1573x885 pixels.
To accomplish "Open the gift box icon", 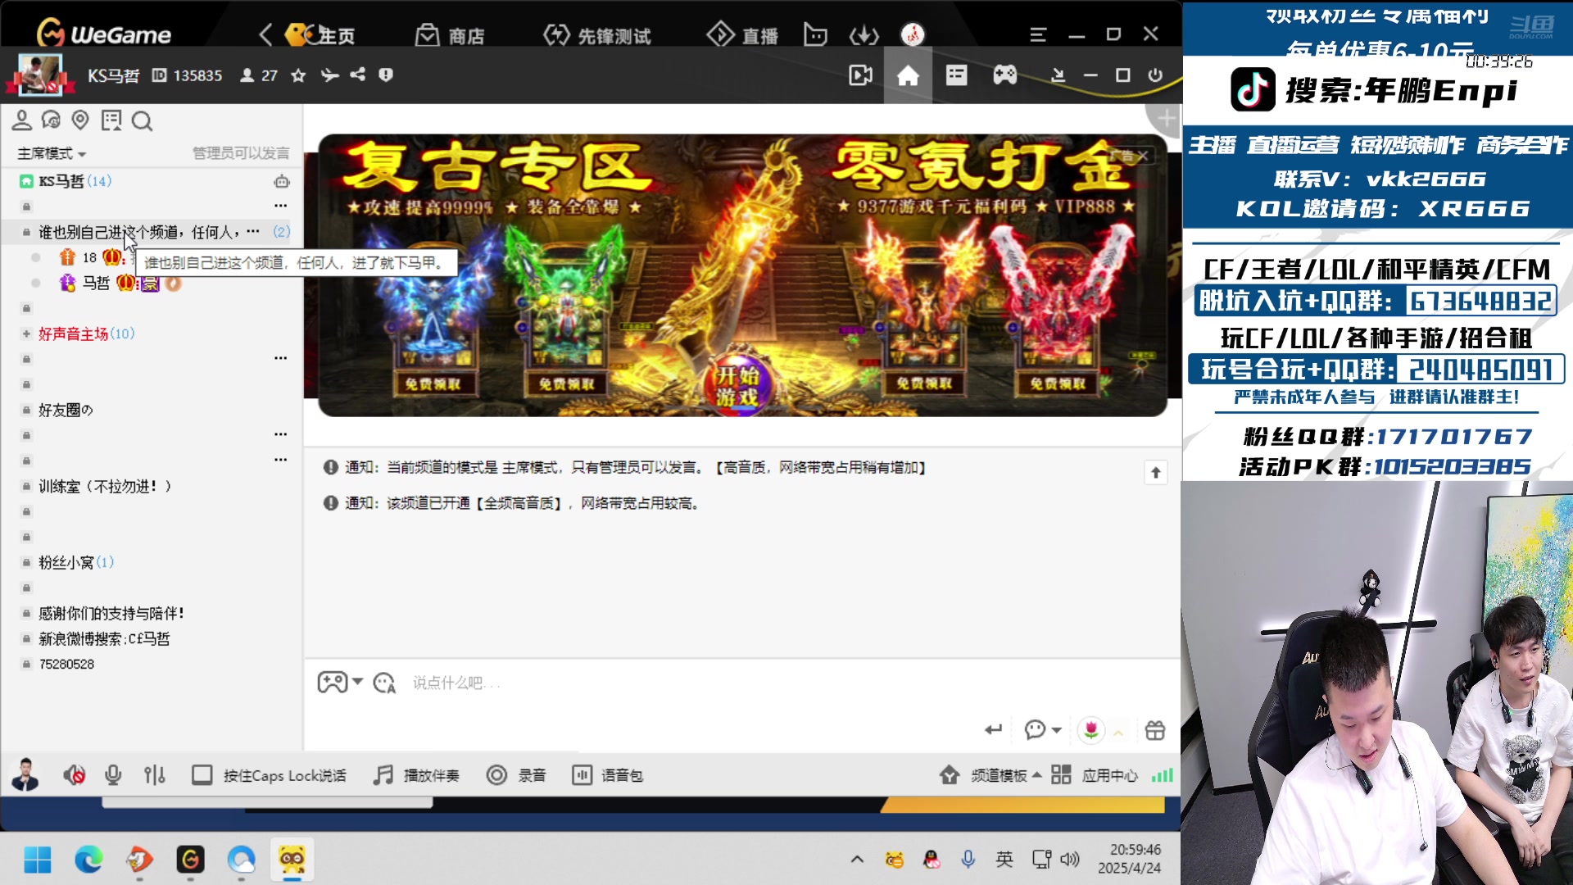I will tap(1154, 729).
